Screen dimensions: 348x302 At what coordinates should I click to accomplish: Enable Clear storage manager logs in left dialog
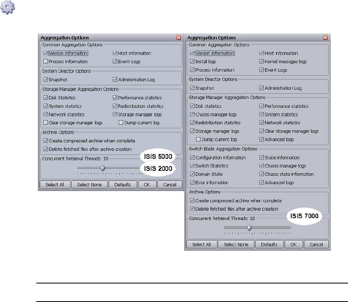tap(46, 123)
